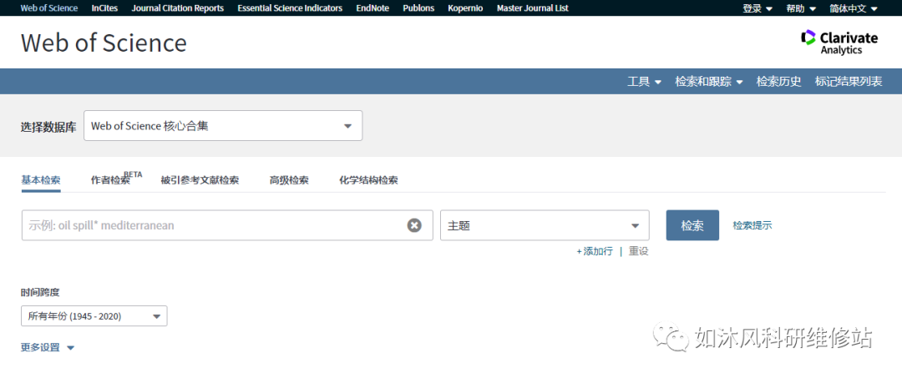Image resolution: width=902 pixels, height=378 pixels.
Task: Open Master Journal List link
Action: [x=533, y=8]
